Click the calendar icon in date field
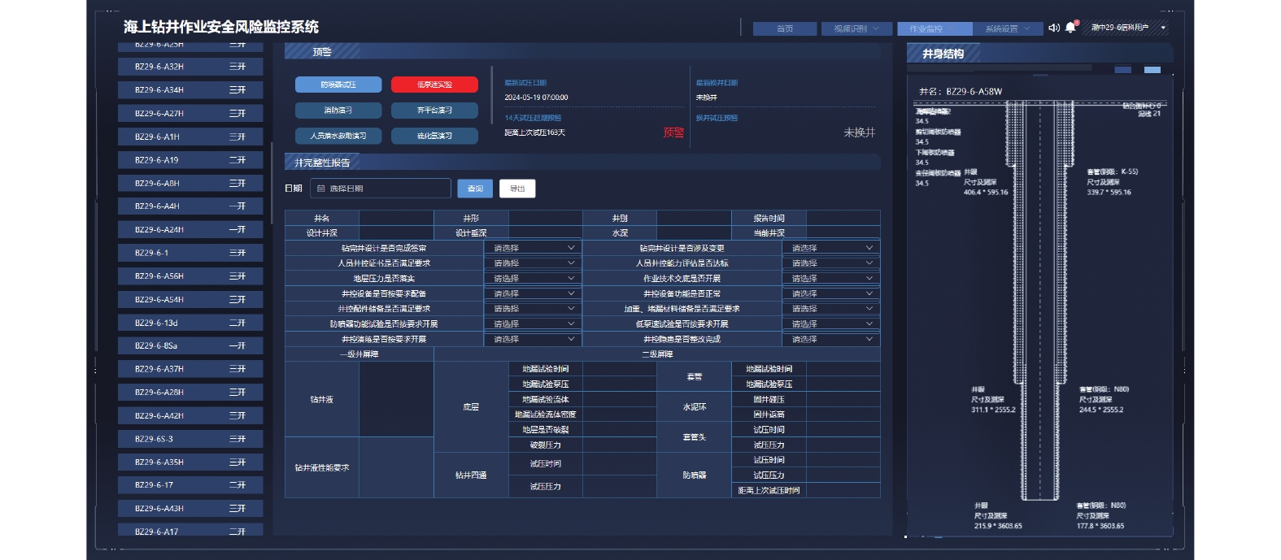This screenshot has width=1281, height=560. (320, 189)
